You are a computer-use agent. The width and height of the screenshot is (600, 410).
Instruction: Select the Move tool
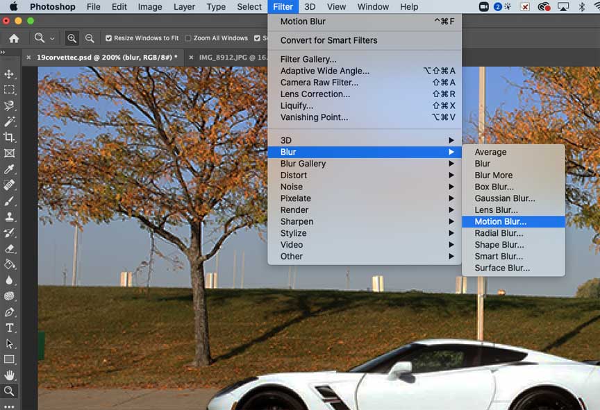pyautogui.click(x=9, y=74)
